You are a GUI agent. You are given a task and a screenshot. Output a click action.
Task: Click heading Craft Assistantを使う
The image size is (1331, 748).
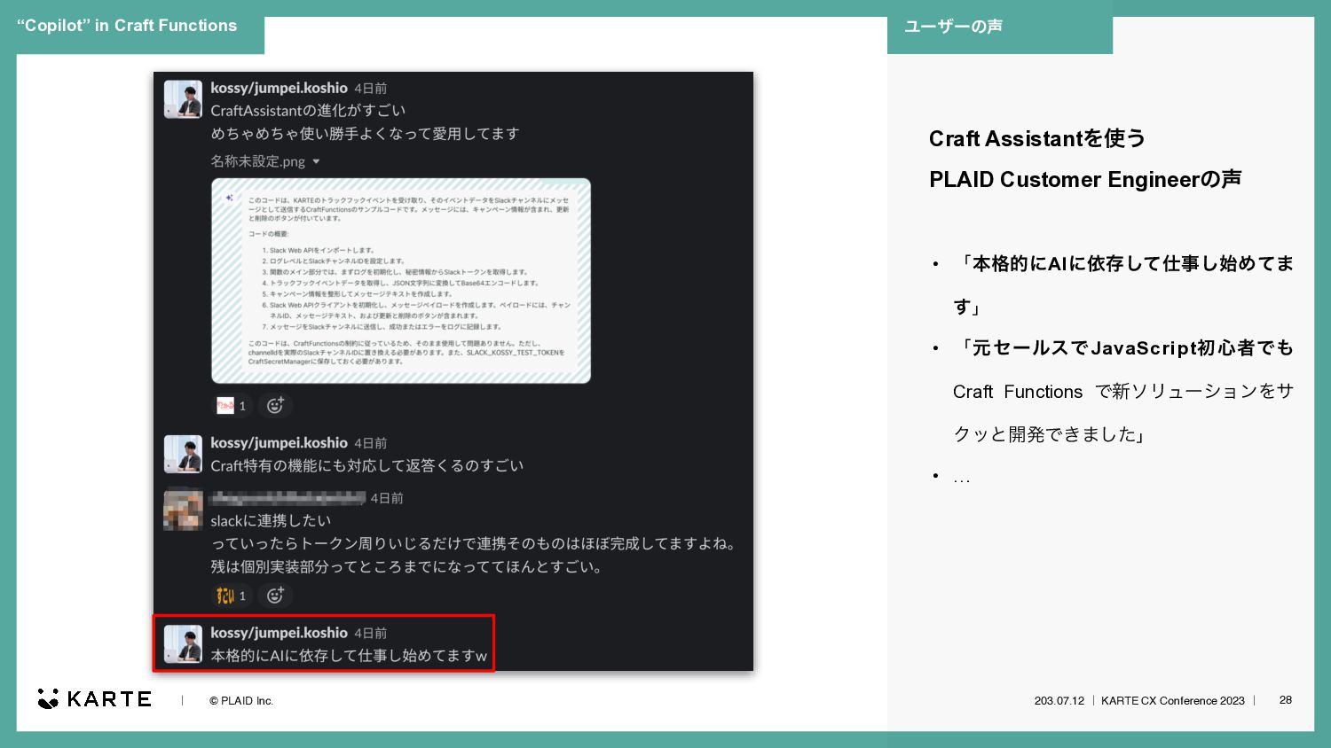[x=1037, y=138]
